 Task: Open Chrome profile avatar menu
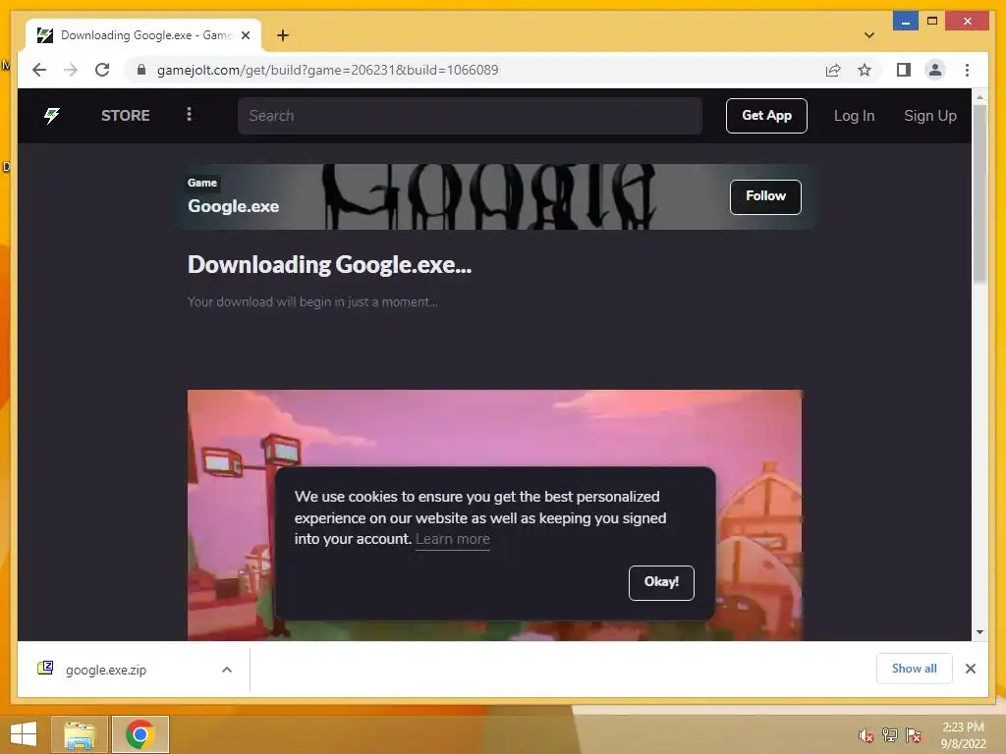click(935, 70)
